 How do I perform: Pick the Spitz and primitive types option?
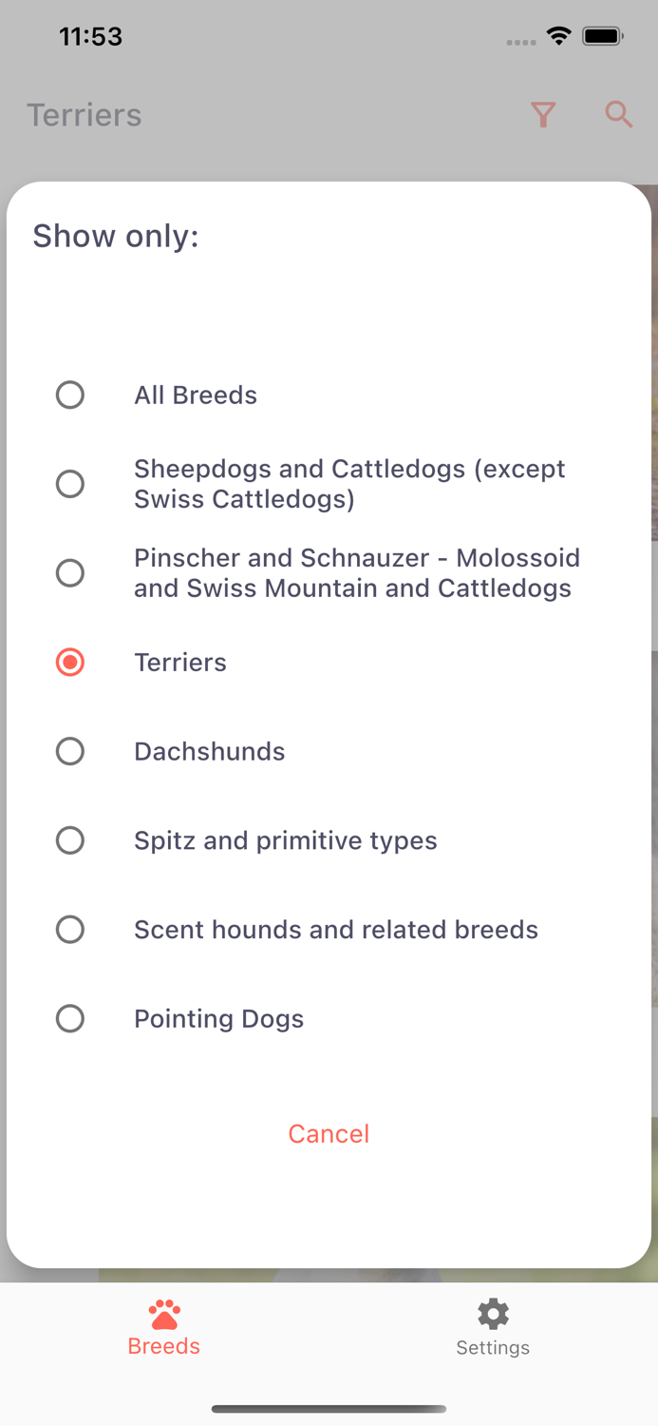point(70,840)
